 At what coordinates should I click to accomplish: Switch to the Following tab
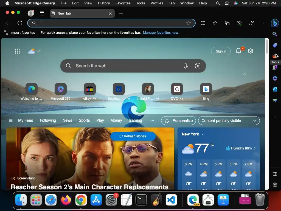48,121
